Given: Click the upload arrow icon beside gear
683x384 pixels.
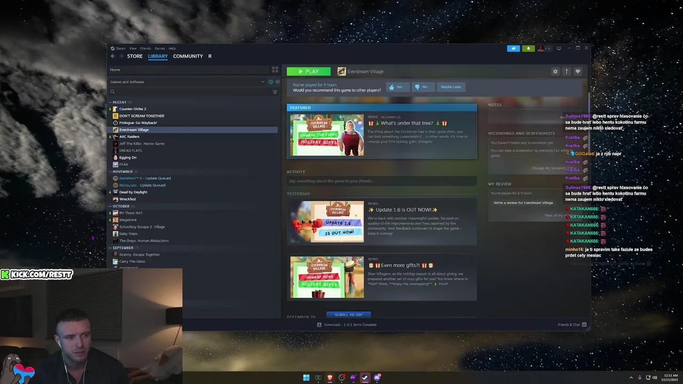Looking at the screenshot, I should point(566,71).
